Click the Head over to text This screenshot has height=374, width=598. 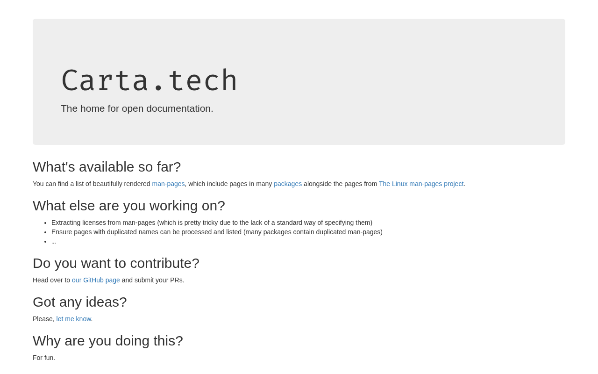coord(51,280)
